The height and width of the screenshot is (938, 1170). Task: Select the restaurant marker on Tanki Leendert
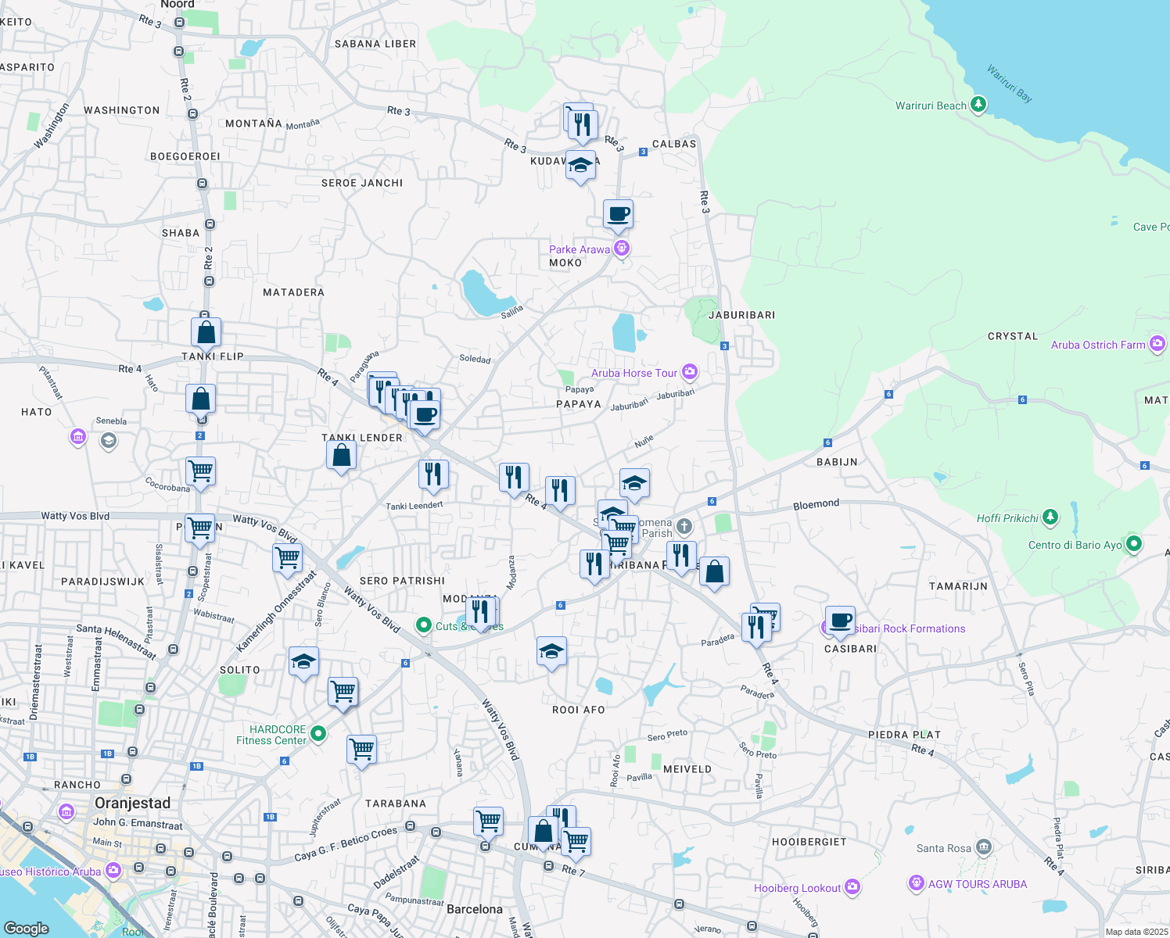[433, 474]
